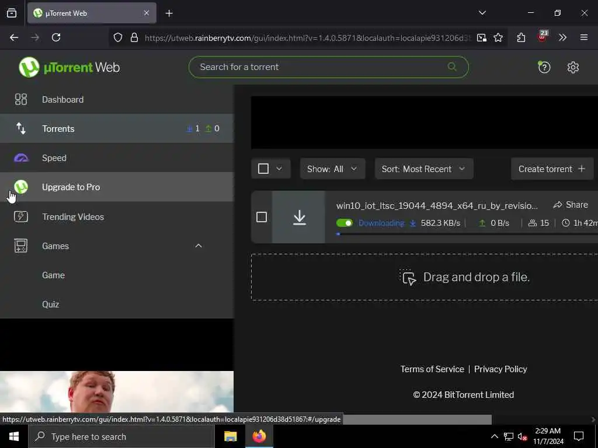
Task: Open the Privacy Policy link
Action: coord(500,369)
